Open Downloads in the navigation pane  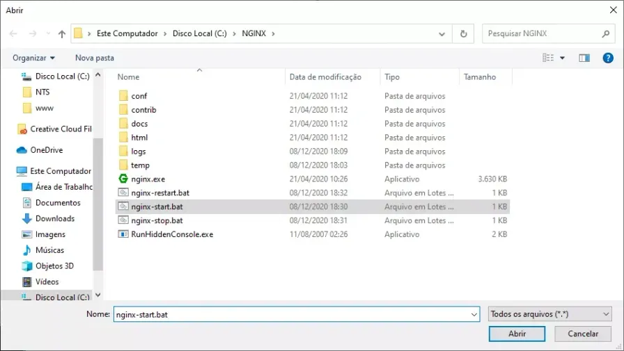pos(55,218)
